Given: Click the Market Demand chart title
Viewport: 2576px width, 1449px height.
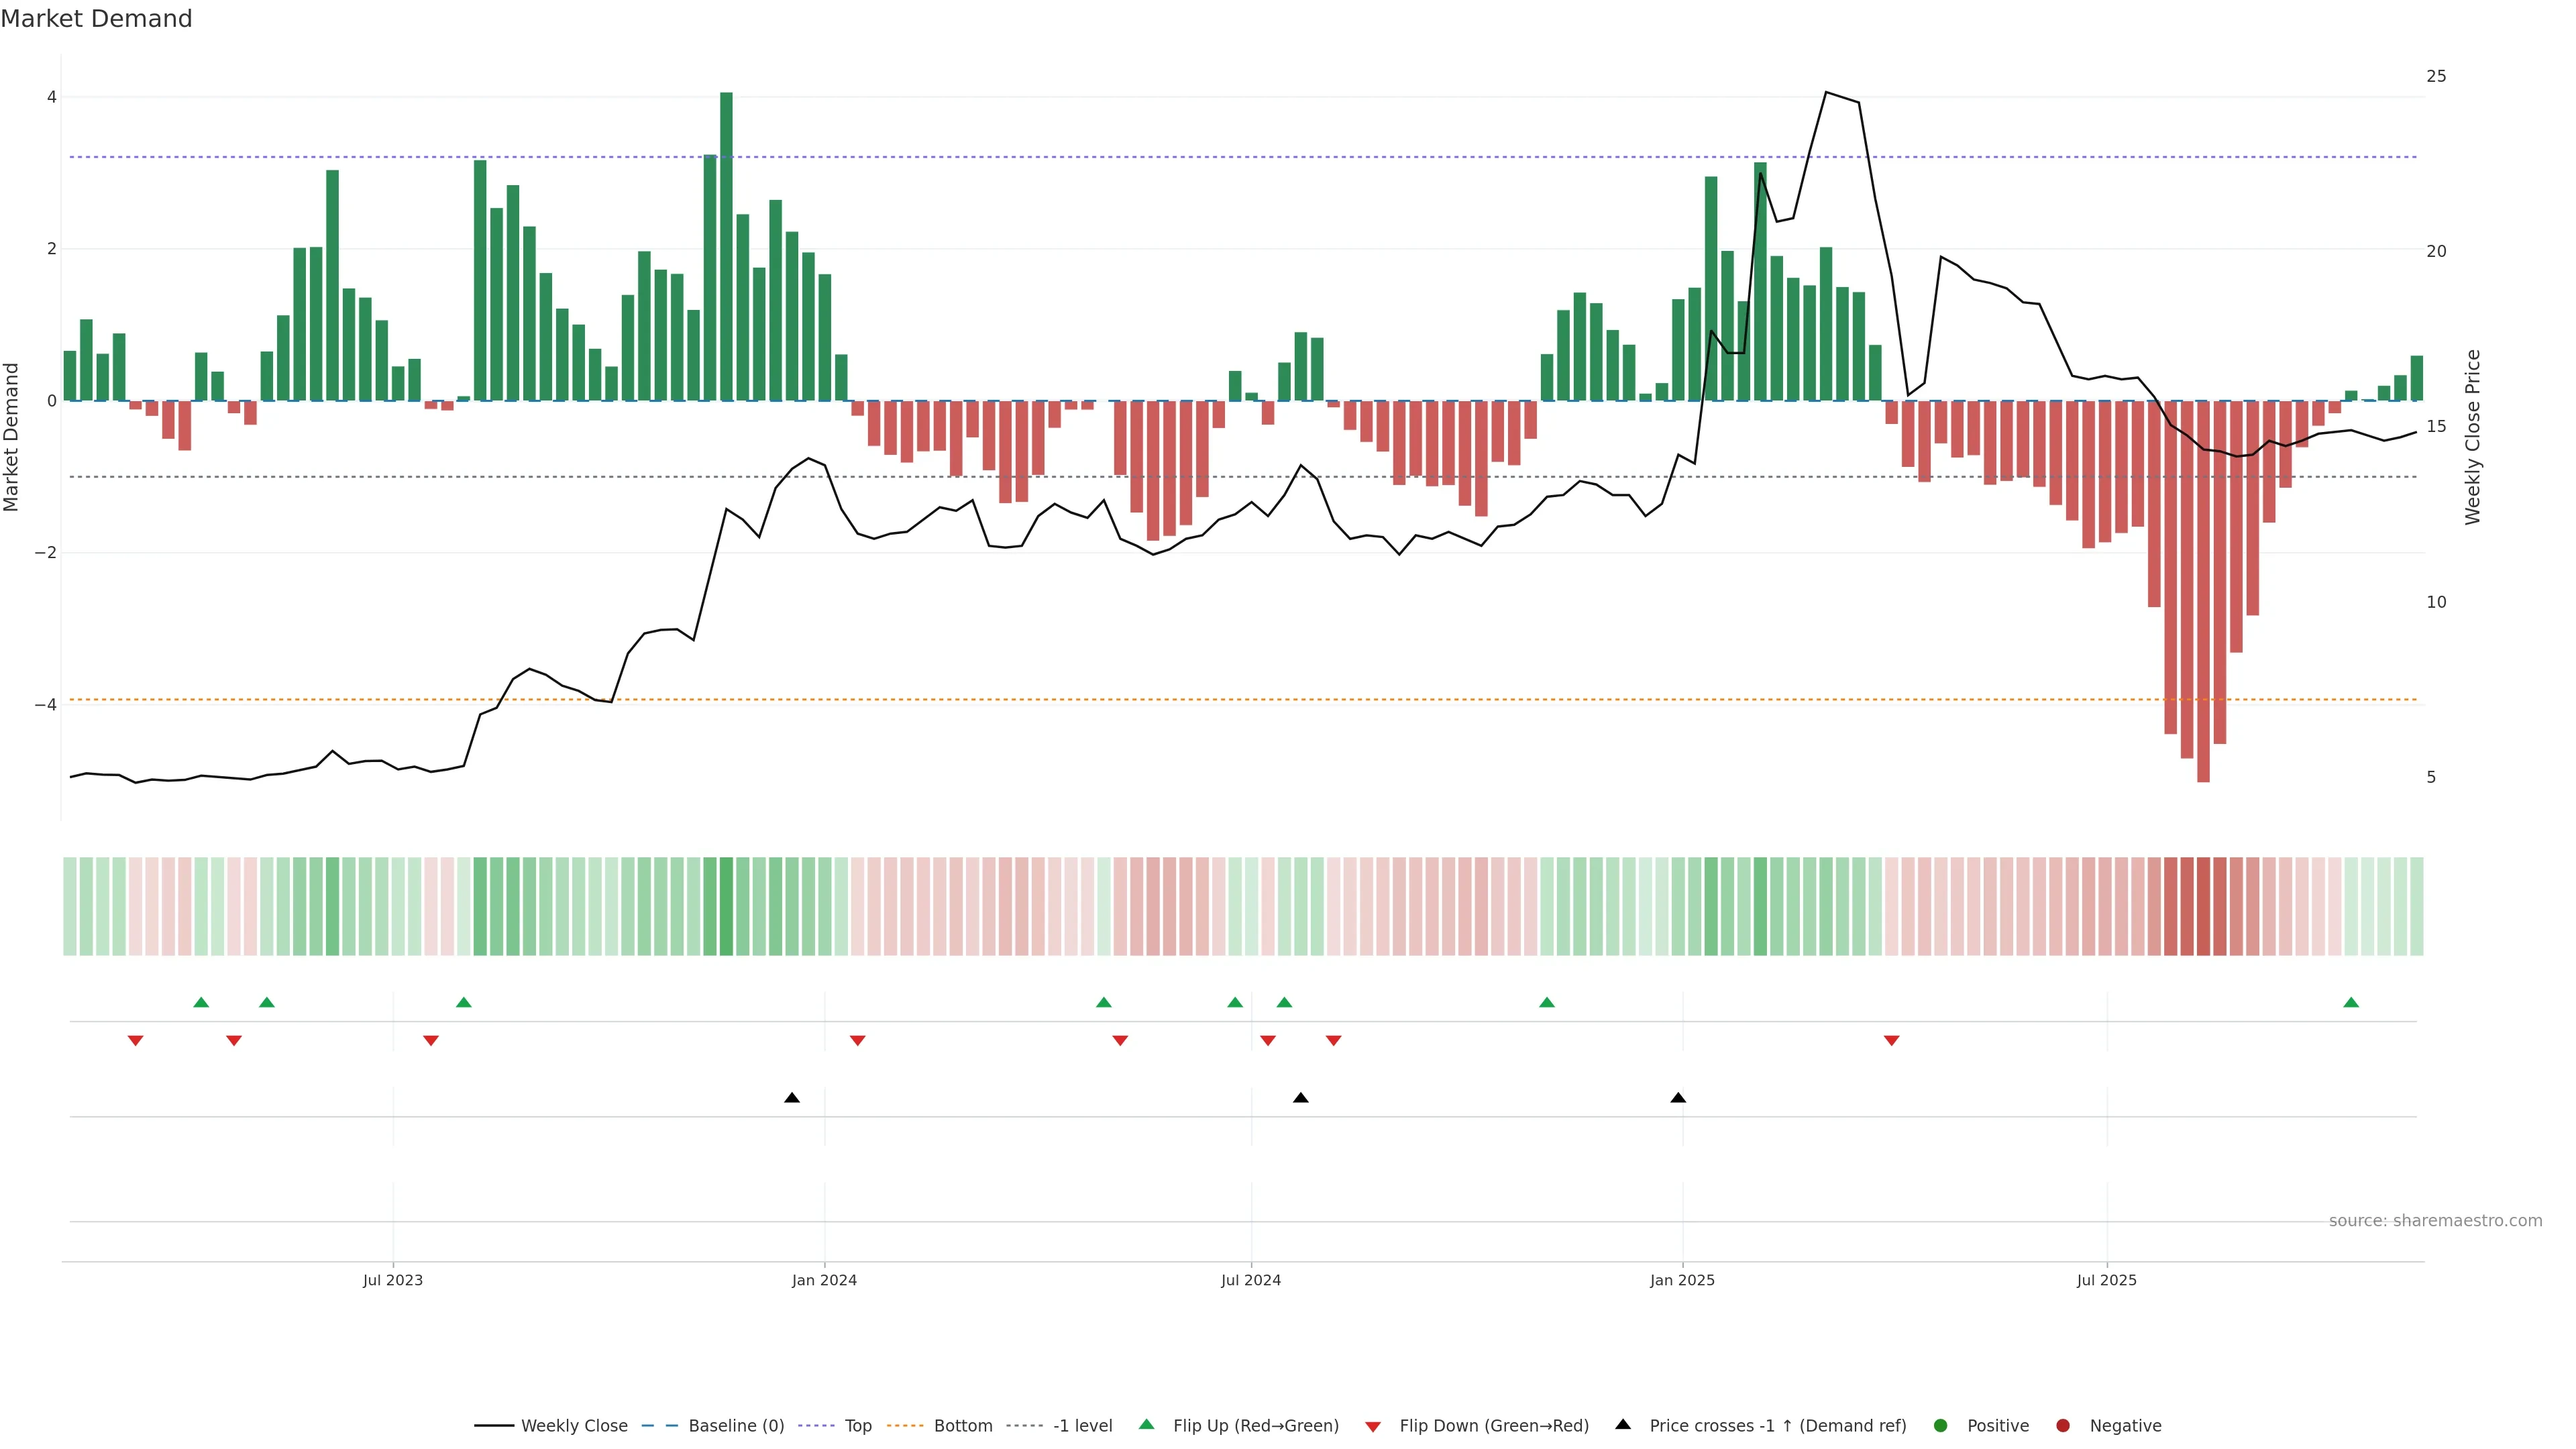Looking at the screenshot, I should tap(96, 19).
